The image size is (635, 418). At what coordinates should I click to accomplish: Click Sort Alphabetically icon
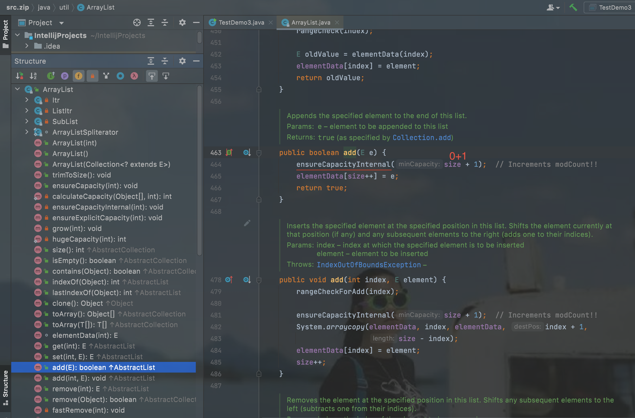(33, 76)
